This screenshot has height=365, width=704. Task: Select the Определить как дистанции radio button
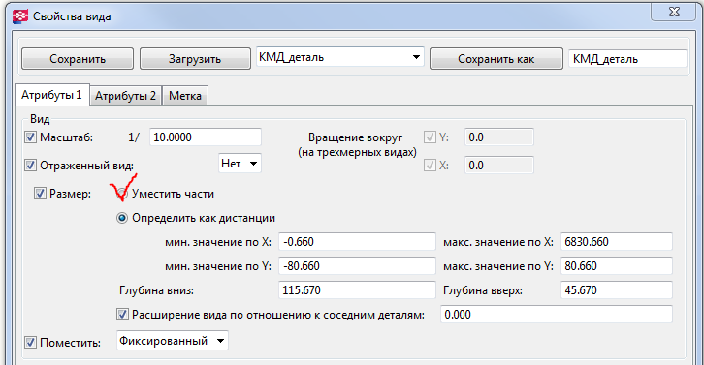click(x=122, y=218)
